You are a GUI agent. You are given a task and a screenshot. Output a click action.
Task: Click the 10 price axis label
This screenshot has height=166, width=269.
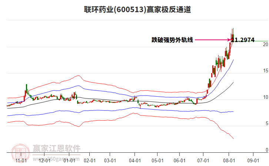tap(266, 97)
